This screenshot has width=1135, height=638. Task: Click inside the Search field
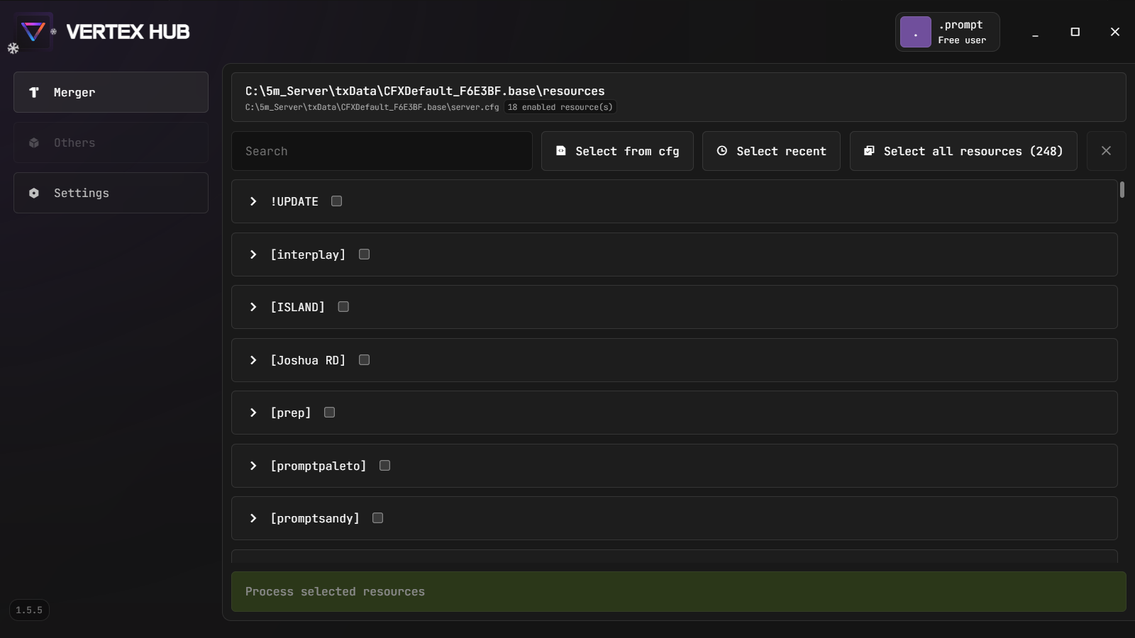pos(382,151)
